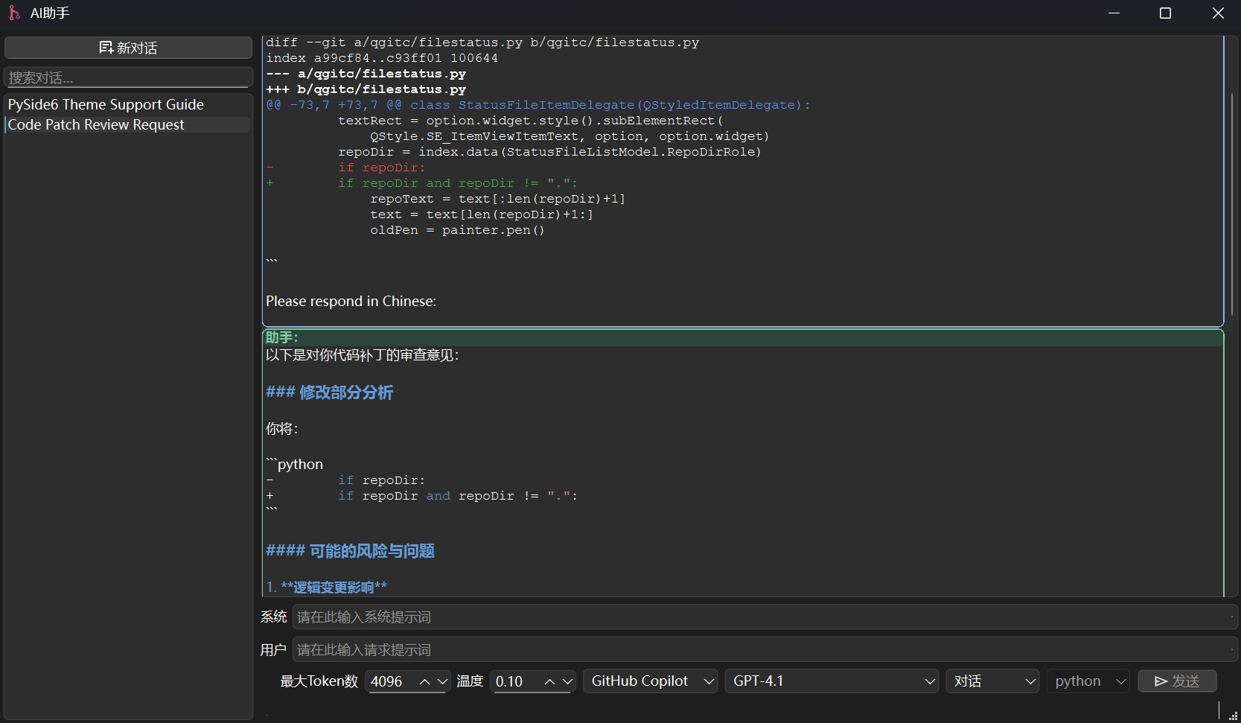Open the GitHub Copilot provider dropdown
The height and width of the screenshot is (723, 1241).
(x=650, y=681)
